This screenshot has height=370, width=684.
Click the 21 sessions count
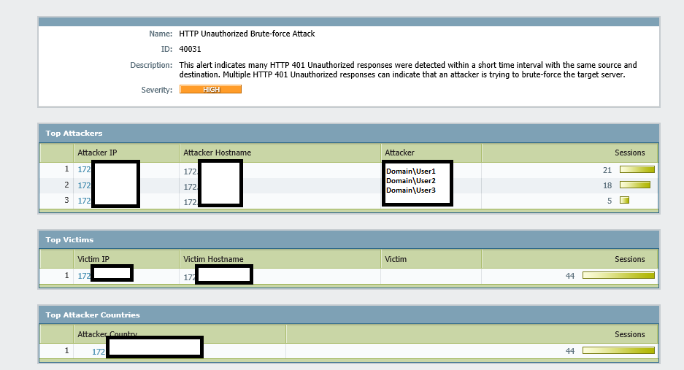point(607,170)
